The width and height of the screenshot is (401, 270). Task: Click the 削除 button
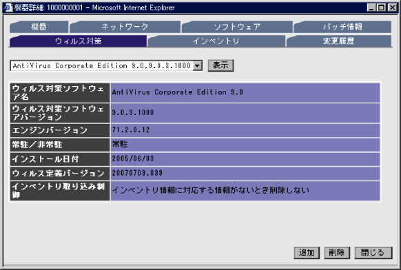(x=337, y=253)
